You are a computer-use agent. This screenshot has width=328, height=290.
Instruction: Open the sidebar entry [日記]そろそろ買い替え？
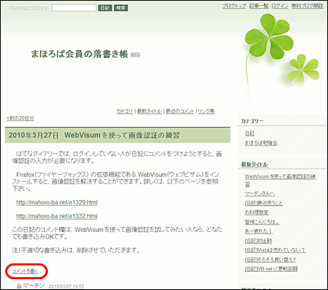271,260
